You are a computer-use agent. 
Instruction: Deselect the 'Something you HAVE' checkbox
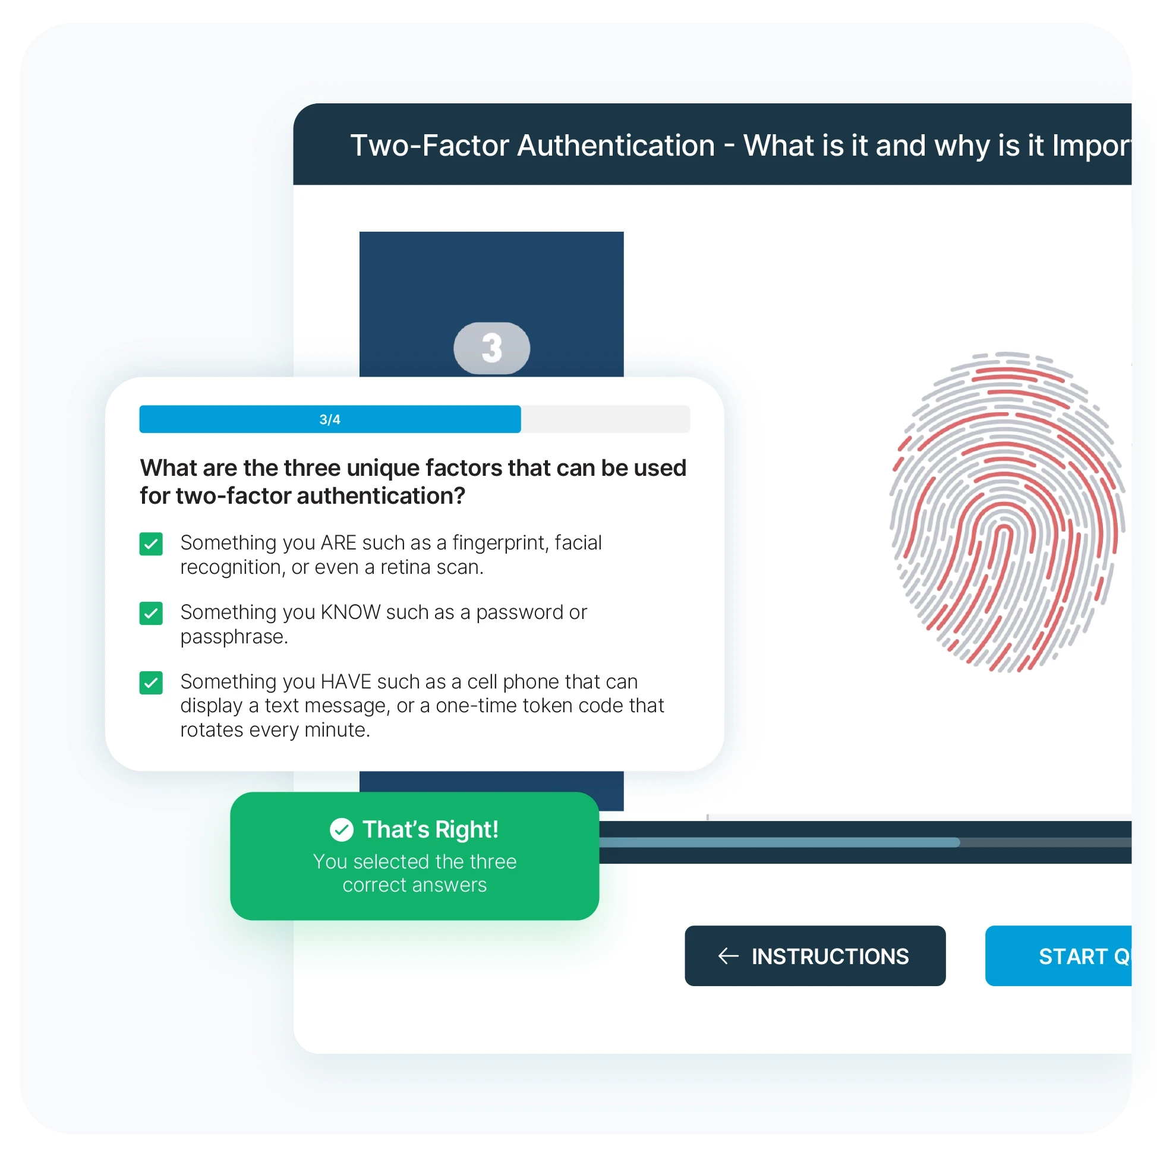point(151,683)
